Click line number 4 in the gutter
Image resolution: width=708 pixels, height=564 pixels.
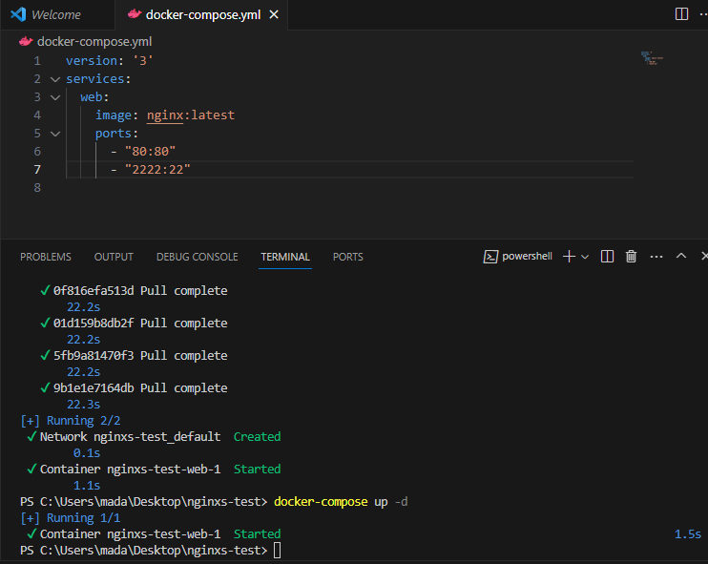point(37,115)
